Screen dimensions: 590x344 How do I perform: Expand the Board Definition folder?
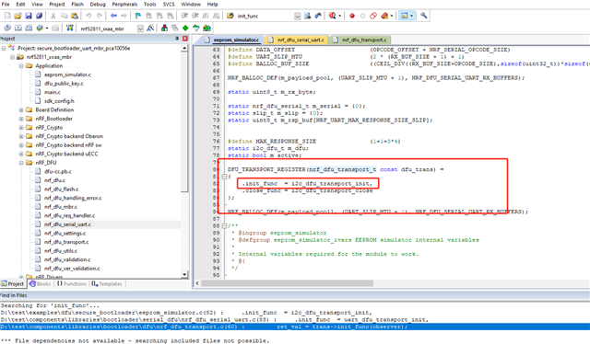coord(21,110)
